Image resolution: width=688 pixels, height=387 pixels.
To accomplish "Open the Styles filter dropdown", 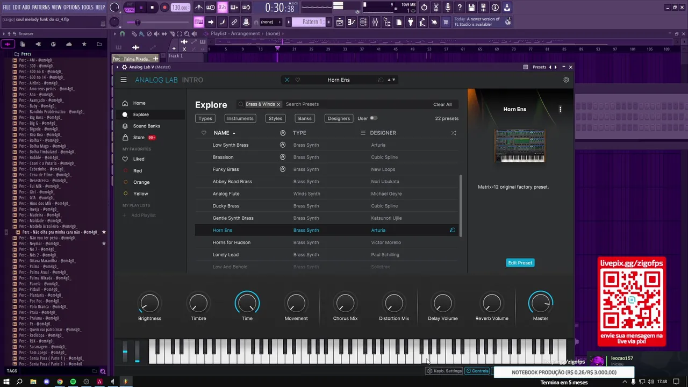I will point(275,118).
